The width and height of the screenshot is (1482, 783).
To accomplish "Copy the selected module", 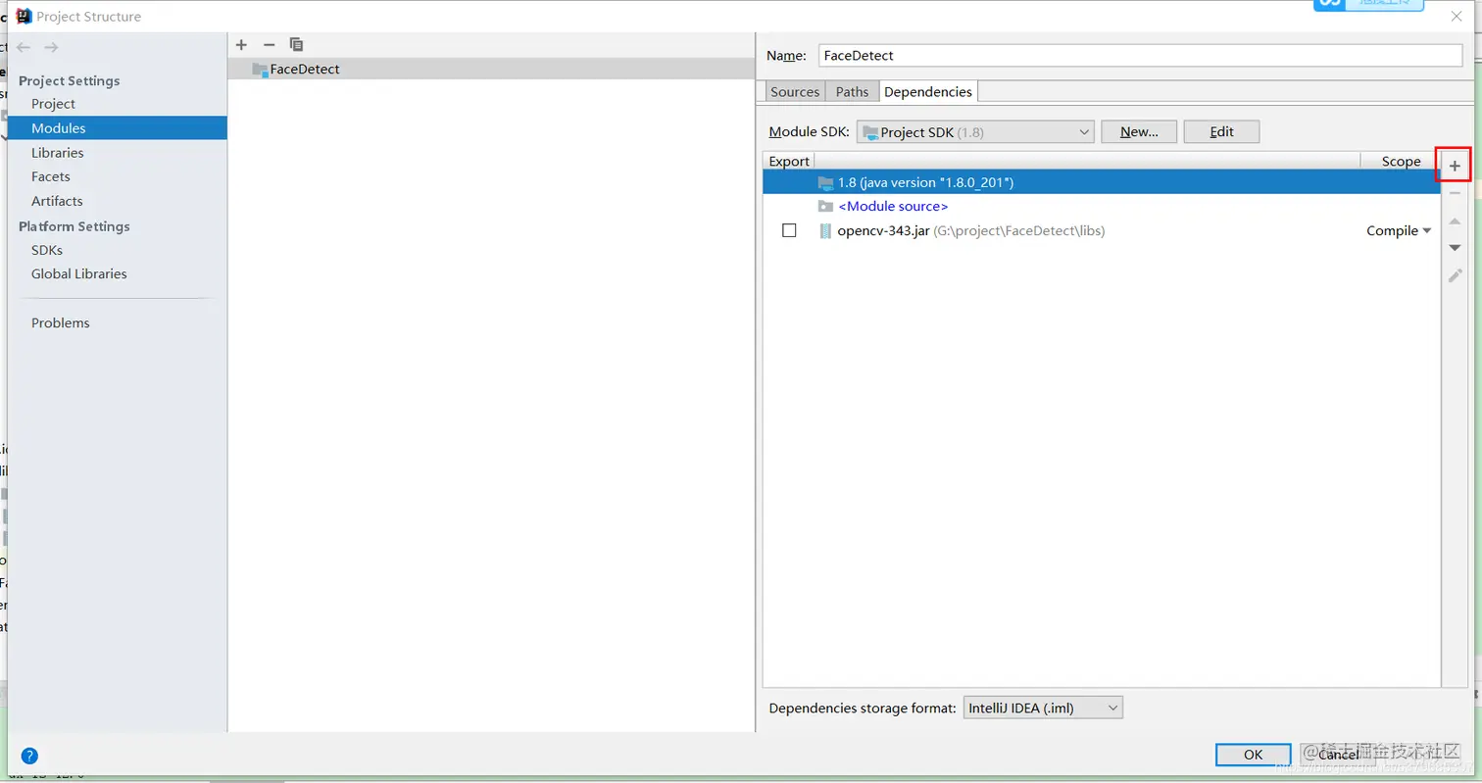I will coord(297,45).
